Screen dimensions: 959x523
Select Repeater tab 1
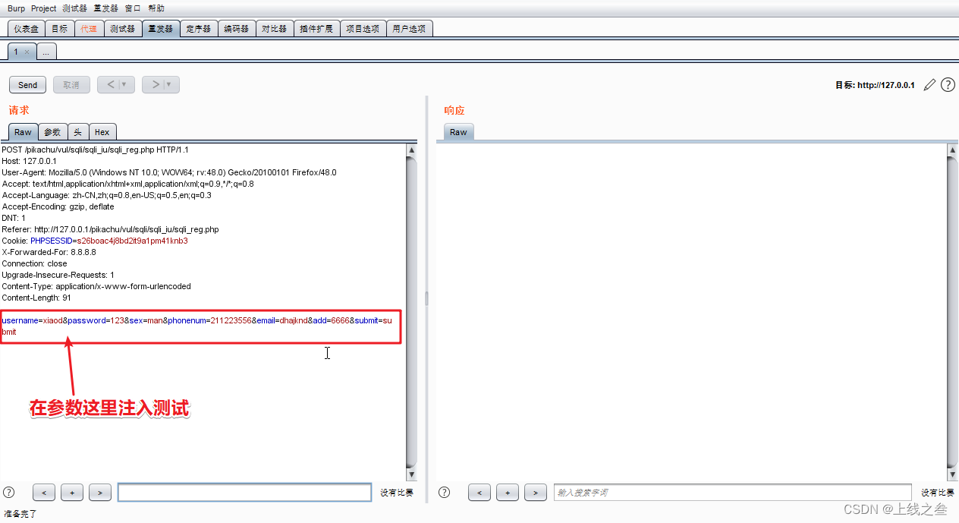[x=16, y=51]
